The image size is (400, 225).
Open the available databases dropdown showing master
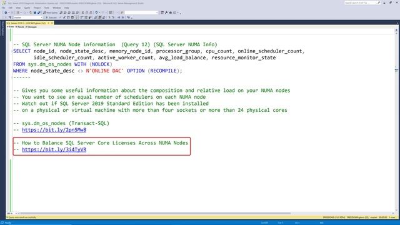click(28, 17)
